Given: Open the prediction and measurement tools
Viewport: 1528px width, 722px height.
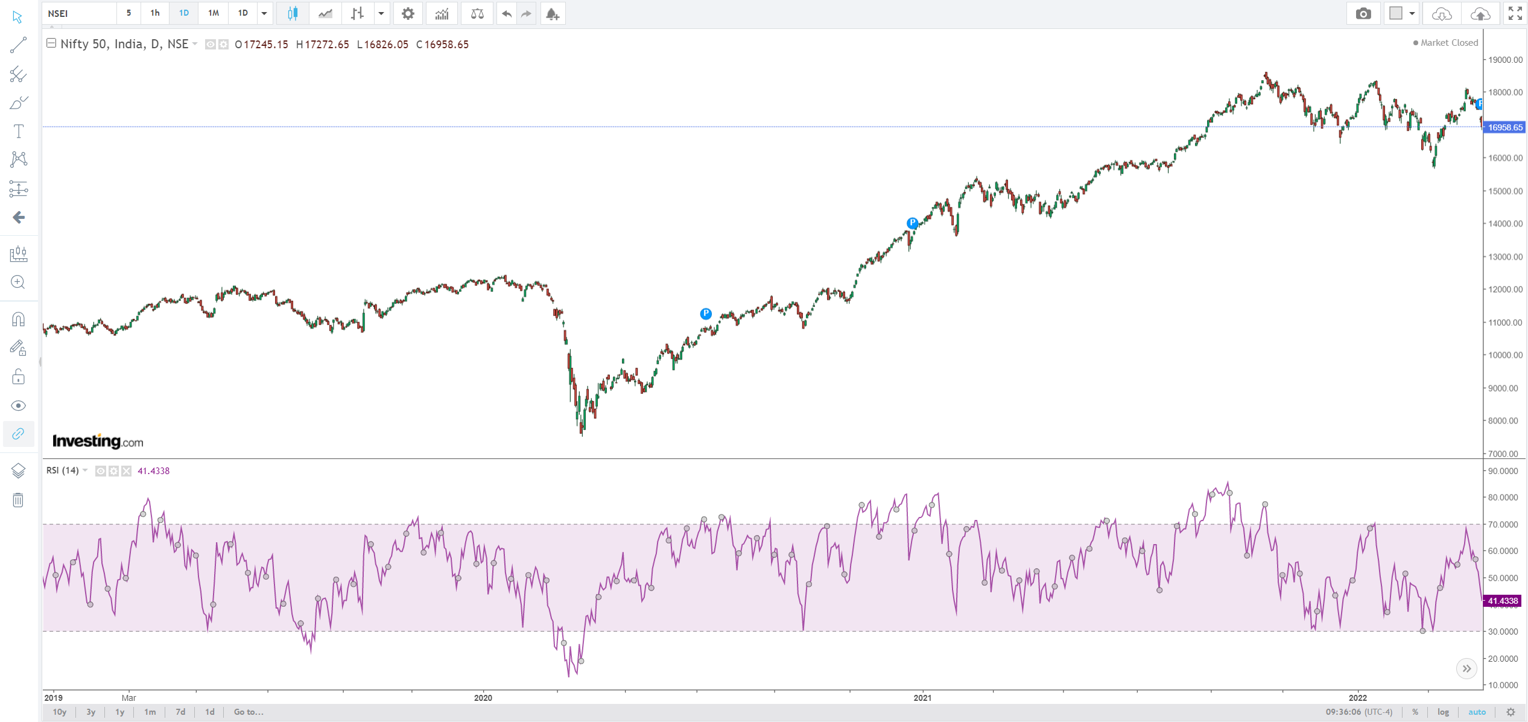Looking at the screenshot, I should click(18, 189).
